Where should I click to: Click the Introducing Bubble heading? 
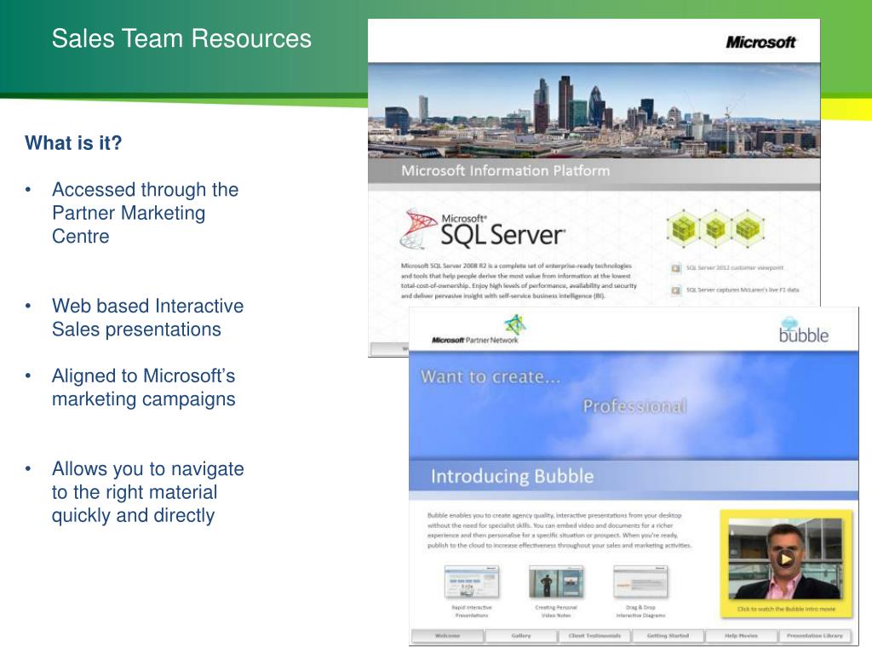pyautogui.click(x=512, y=477)
